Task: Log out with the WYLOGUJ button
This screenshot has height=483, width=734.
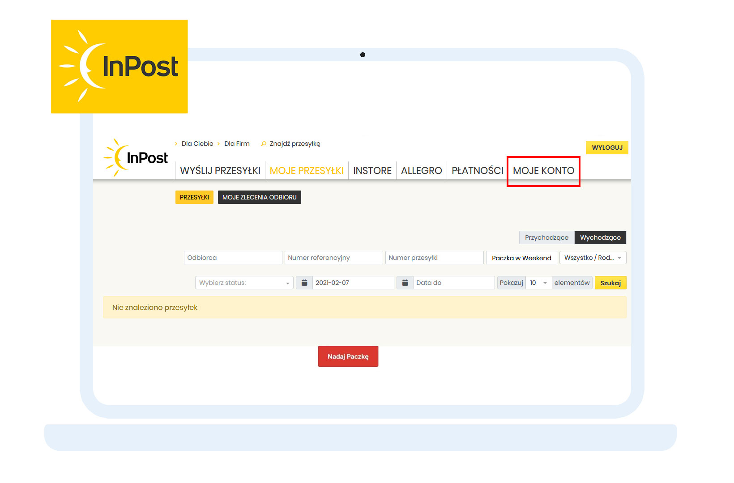Action: point(607,148)
